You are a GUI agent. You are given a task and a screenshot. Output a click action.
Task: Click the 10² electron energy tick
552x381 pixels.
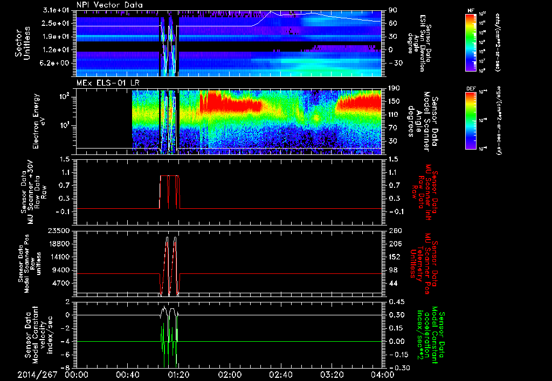click(64, 96)
